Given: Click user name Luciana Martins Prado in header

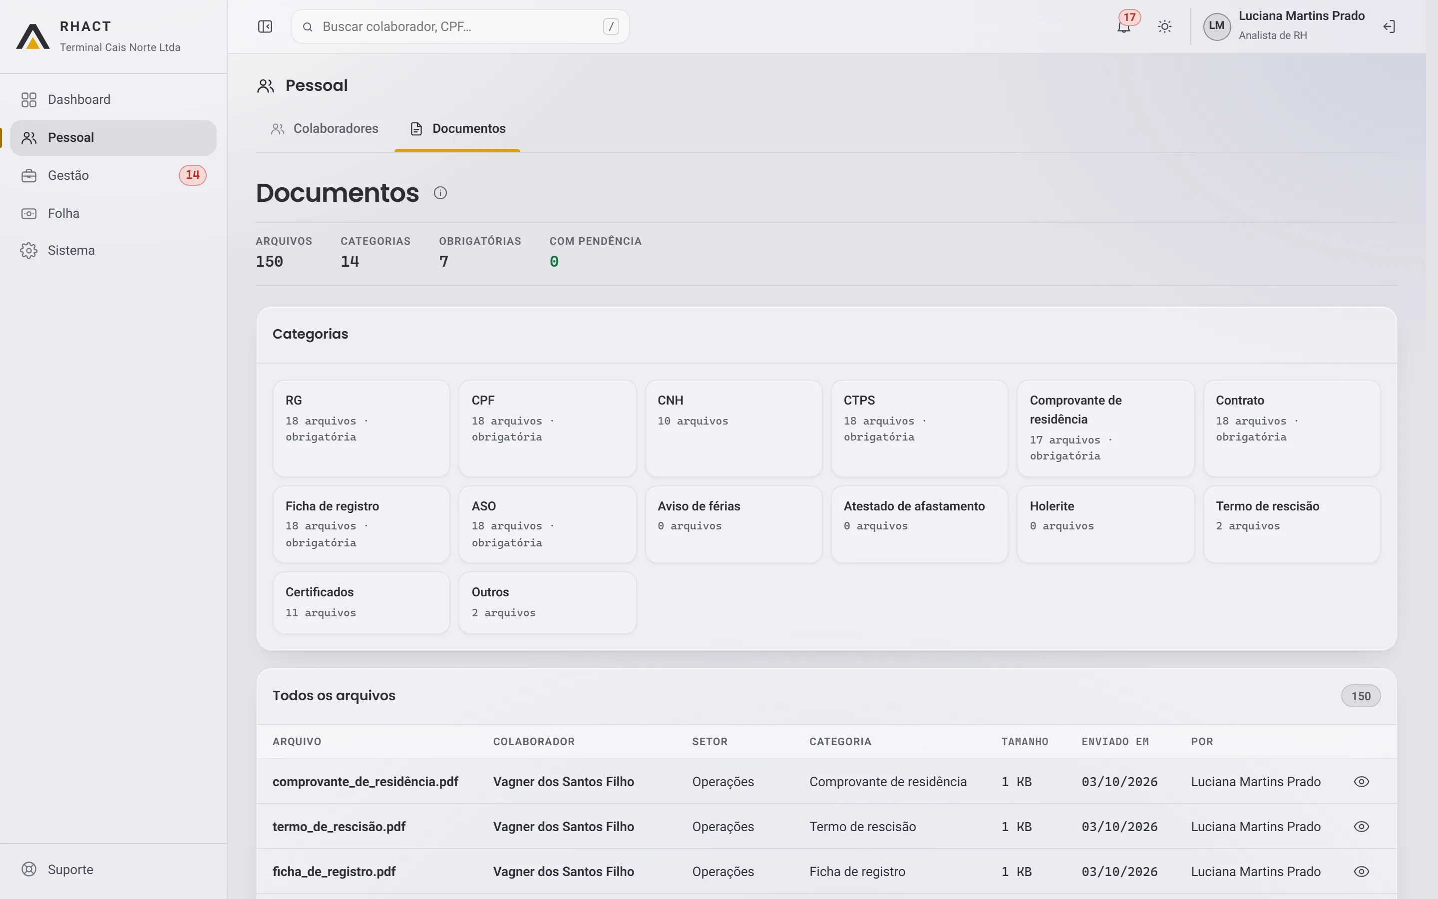Looking at the screenshot, I should pos(1301,16).
